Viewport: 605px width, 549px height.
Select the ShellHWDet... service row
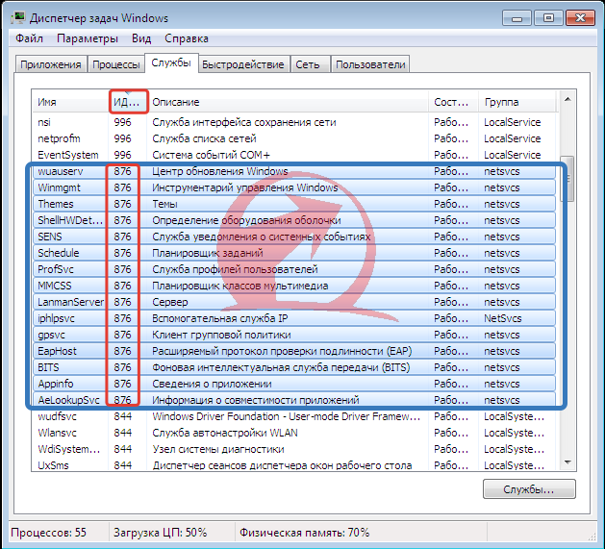(294, 220)
